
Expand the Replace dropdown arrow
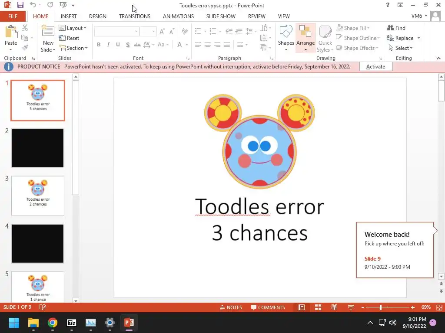pos(418,38)
